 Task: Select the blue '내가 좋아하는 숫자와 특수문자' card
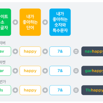click(60, 22)
